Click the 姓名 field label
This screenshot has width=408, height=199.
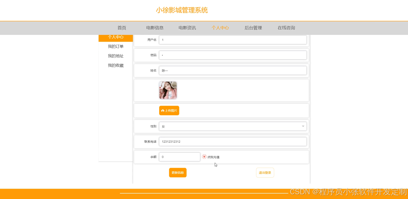click(153, 71)
